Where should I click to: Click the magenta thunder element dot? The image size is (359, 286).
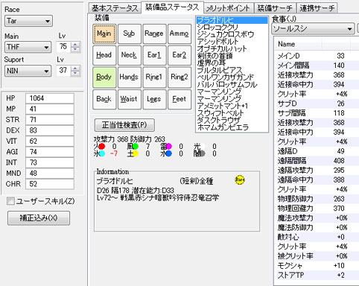(x=169, y=146)
